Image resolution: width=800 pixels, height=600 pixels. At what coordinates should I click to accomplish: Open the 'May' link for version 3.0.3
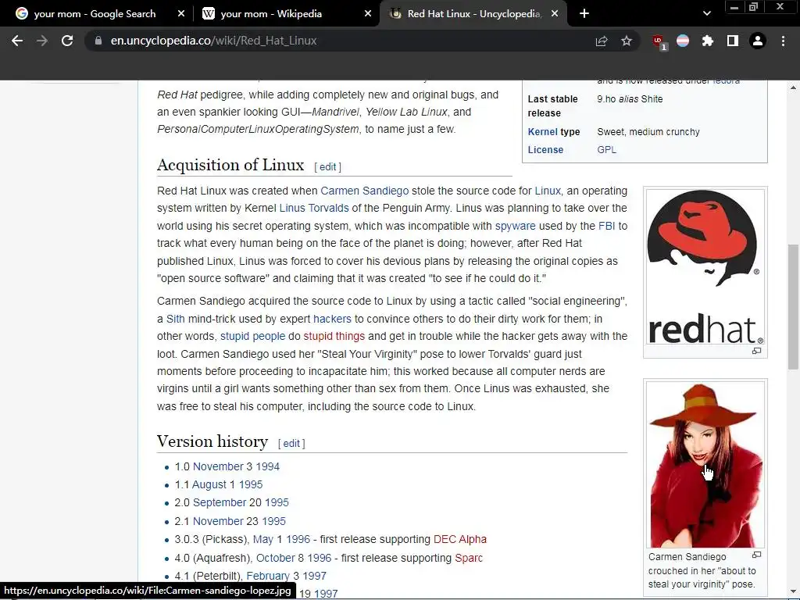(263, 539)
